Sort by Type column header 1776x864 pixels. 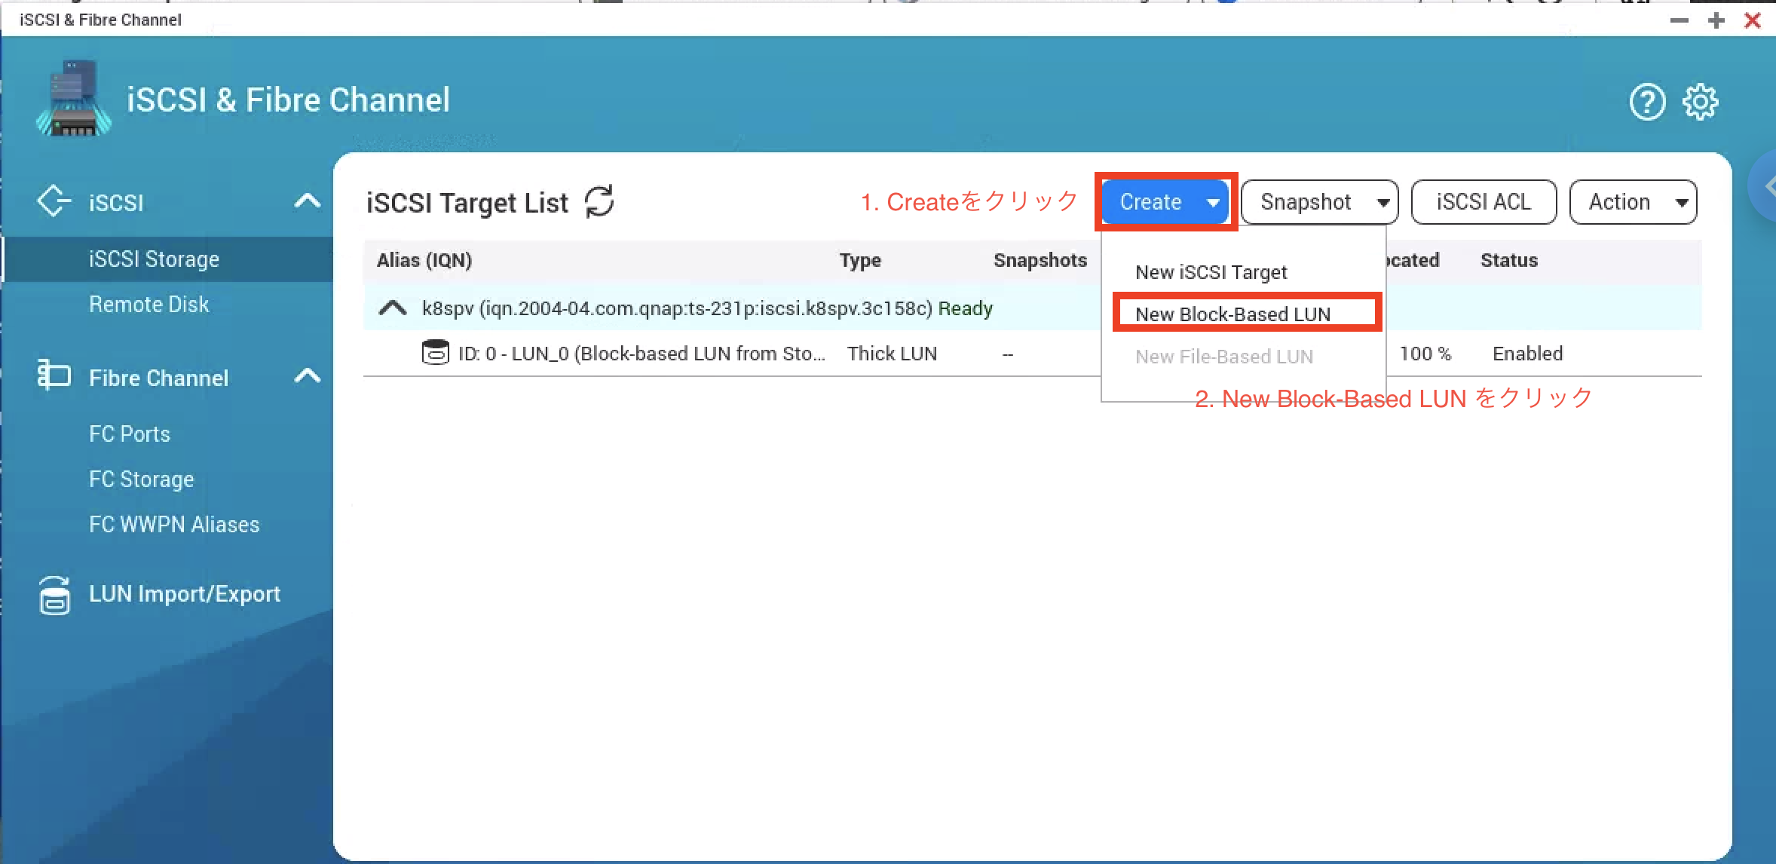click(860, 260)
